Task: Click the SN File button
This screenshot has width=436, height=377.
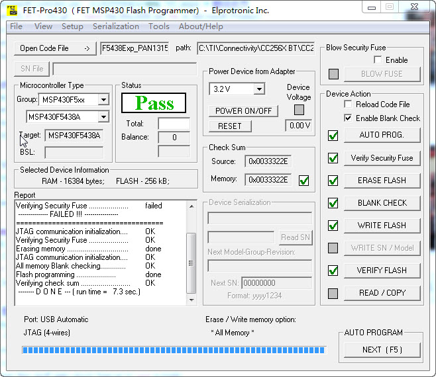Action: coord(32,69)
